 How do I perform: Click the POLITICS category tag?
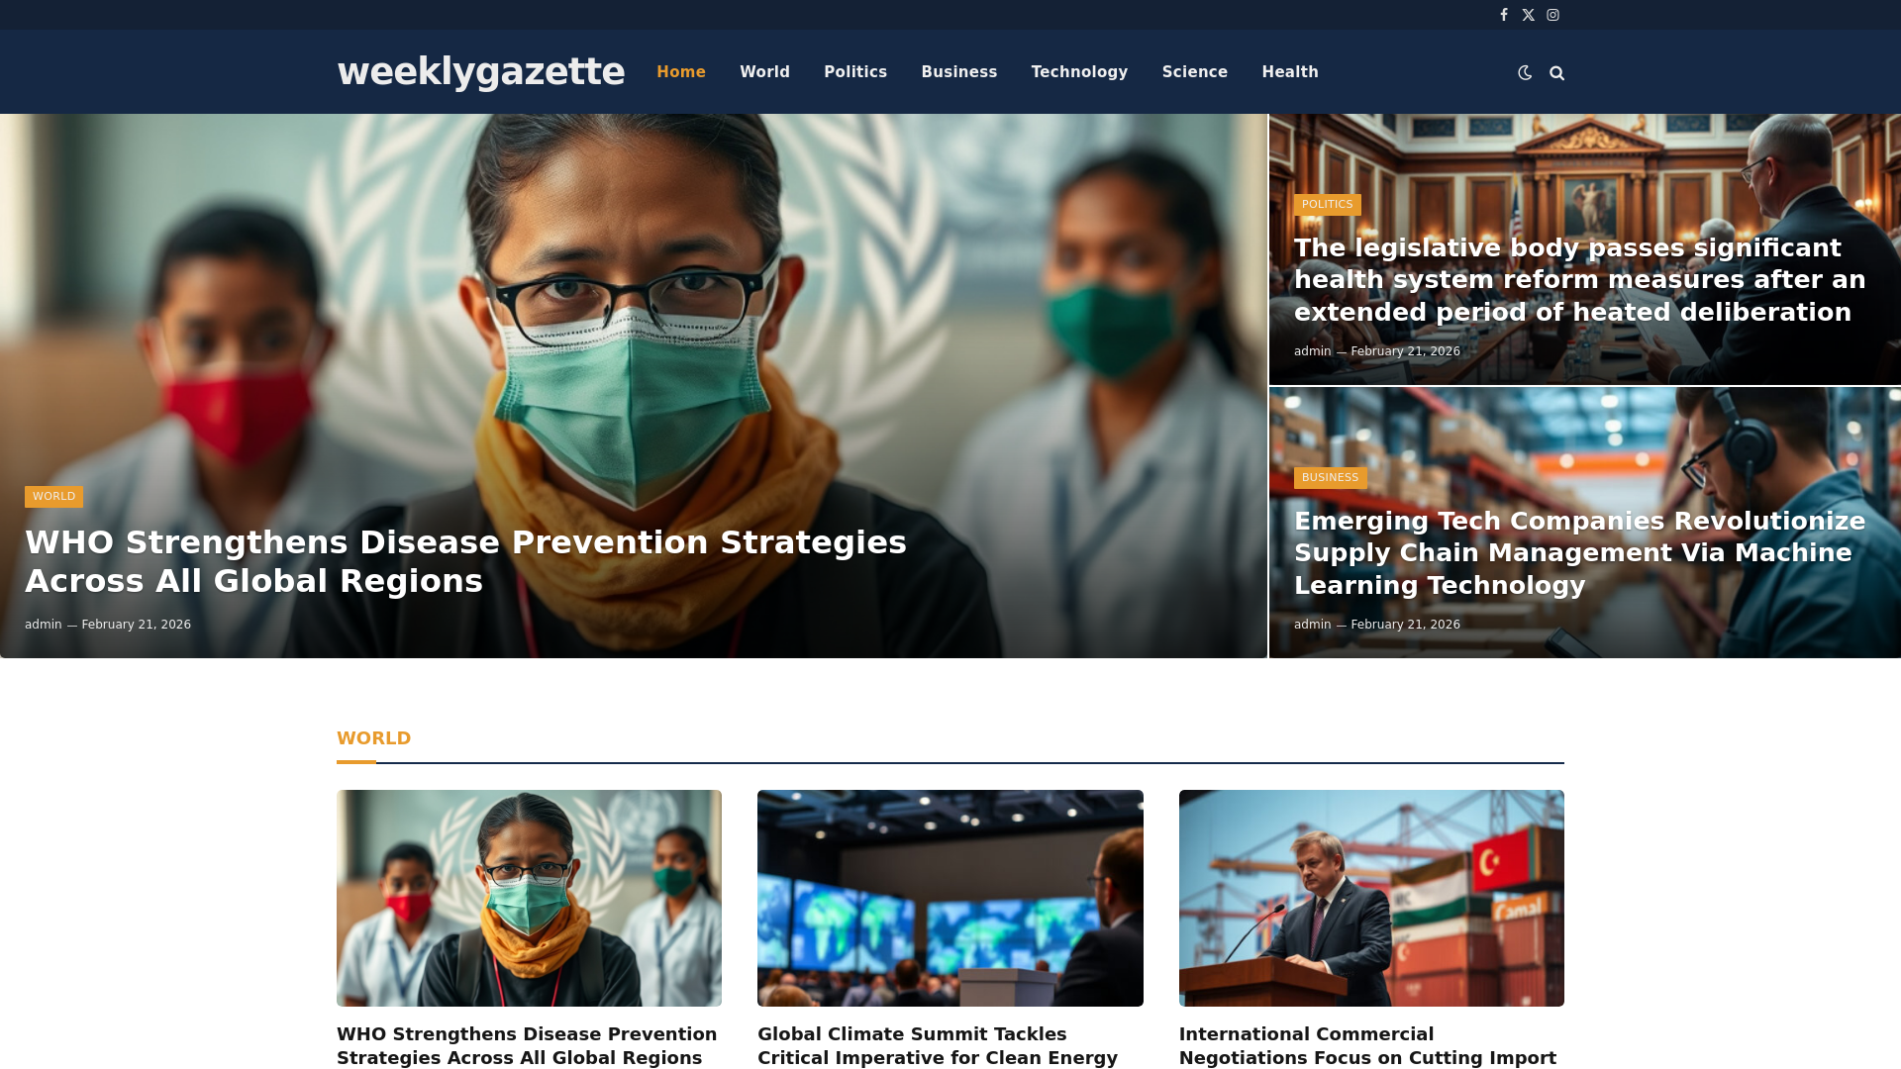tap(1327, 205)
